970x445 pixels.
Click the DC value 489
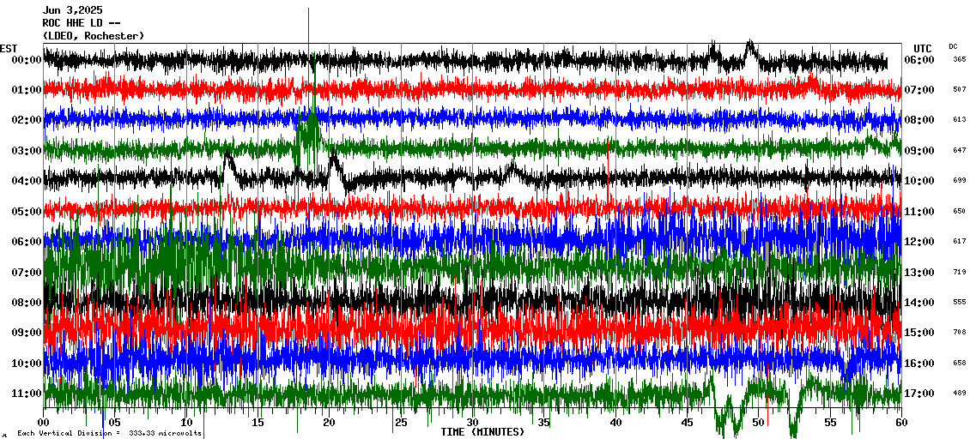pyautogui.click(x=959, y=393)
